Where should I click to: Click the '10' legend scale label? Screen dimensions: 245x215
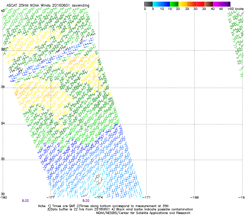pyautogui.click(x=162, y=9)
